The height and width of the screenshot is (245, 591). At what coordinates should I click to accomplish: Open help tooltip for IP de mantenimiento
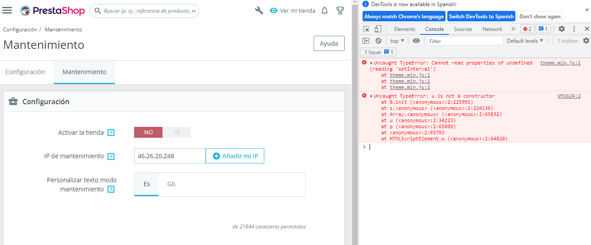[x=111, y=156]
